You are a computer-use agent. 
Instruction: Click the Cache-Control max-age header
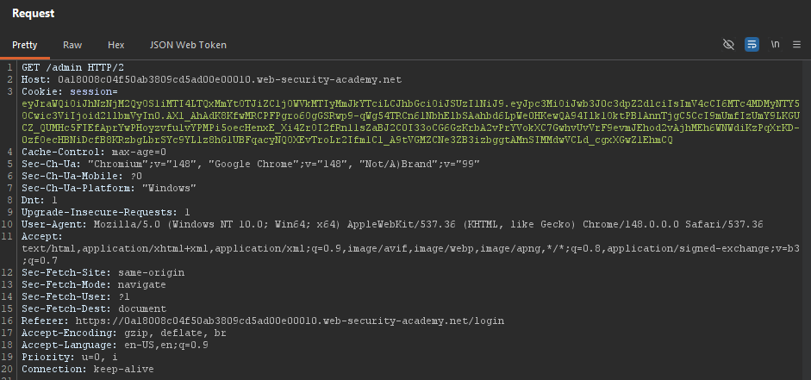94,152
